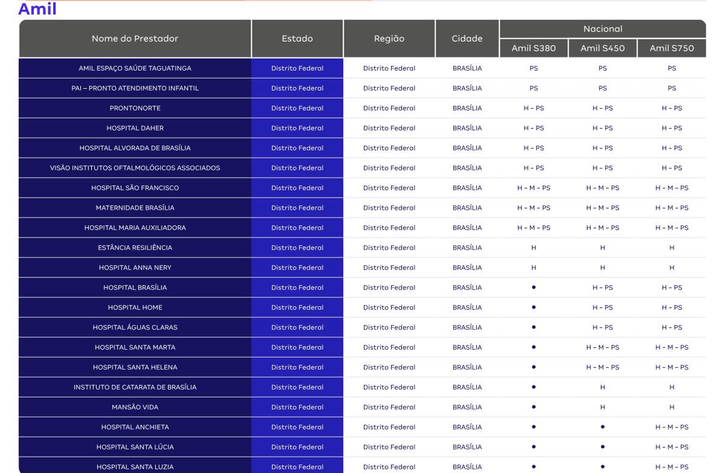The height and width of the screenshot is (473, 714).
Task: Click H - M - PS under S750 for Santa Lúcia
Action: point(672,447)
